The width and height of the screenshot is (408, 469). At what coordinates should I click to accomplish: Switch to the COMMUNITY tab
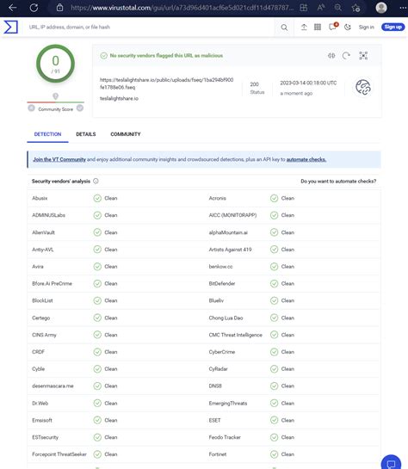tap(126, 134)
